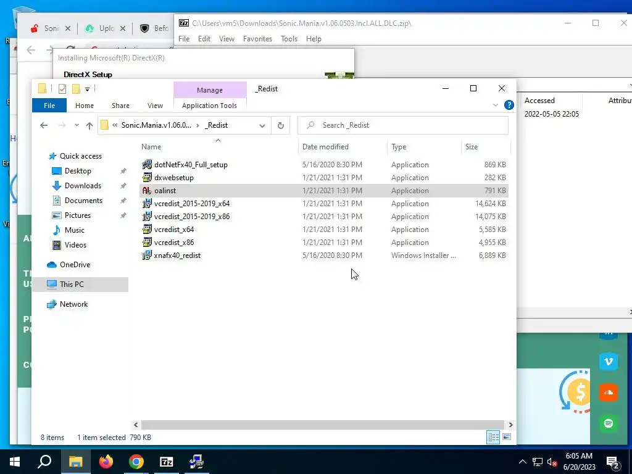Screen dimensions: 632x474
Task: Open Desktop in navigation pane
Action: [x=78, y=171]
